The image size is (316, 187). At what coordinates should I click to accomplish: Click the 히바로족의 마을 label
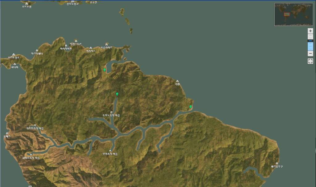click(x=31, y=158)
